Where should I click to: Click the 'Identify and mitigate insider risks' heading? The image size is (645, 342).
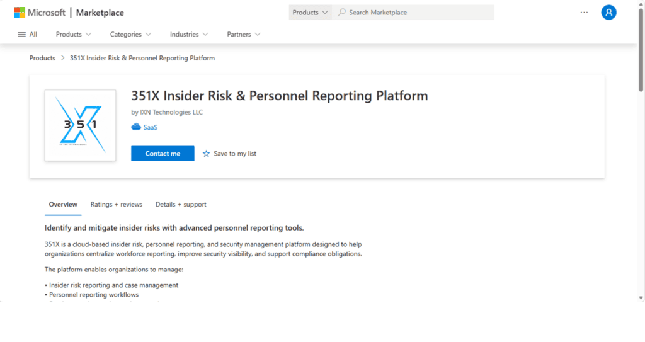point(174,228)
